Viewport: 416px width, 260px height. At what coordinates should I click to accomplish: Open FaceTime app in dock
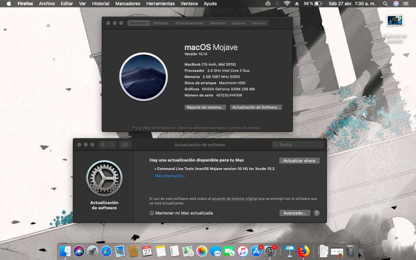click(229, 251)
